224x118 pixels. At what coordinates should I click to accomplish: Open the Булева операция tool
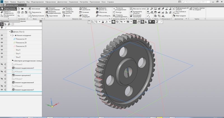tap(84, 16)
